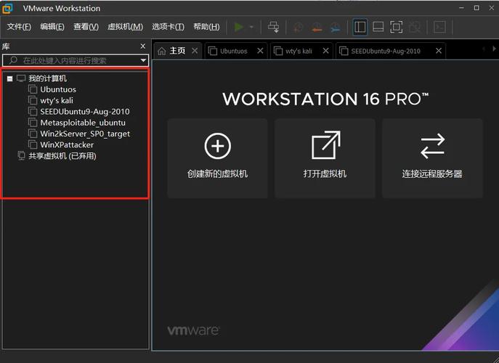Click the VMware Workstation title bar logo

point(8,8)
